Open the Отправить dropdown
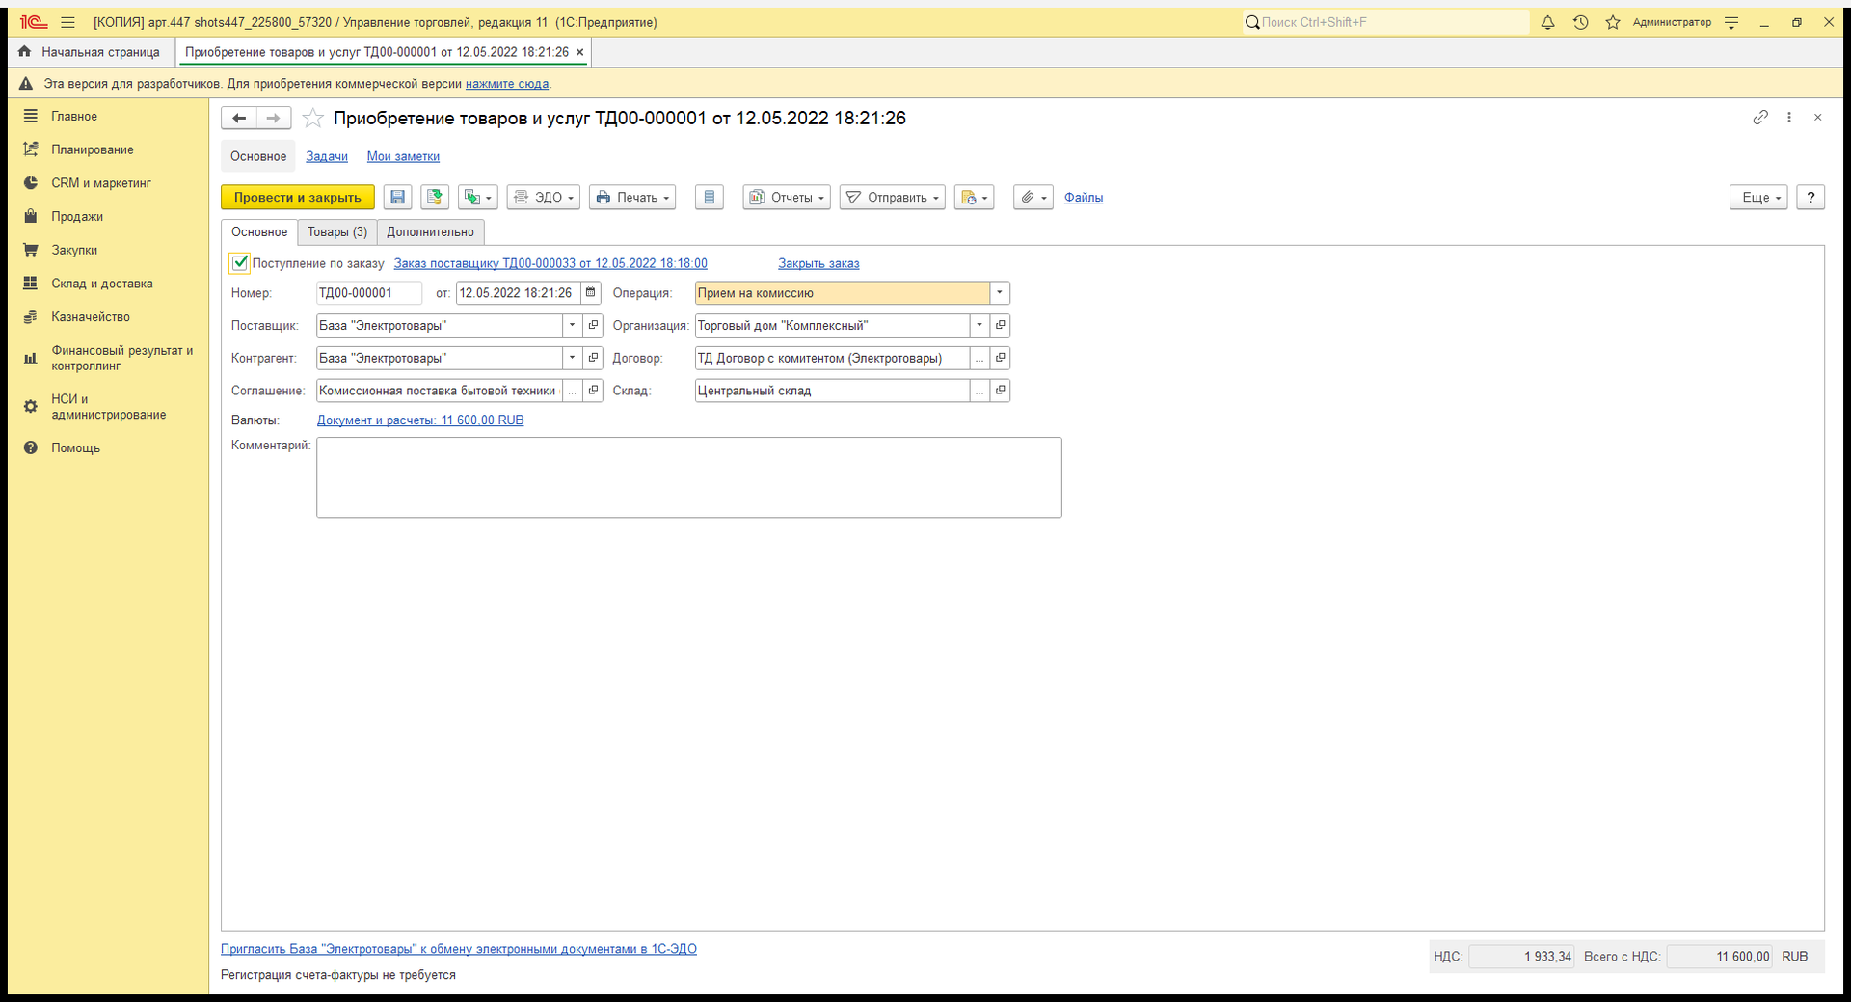Screen dimensions: 1851x1002 pos(893,197)
